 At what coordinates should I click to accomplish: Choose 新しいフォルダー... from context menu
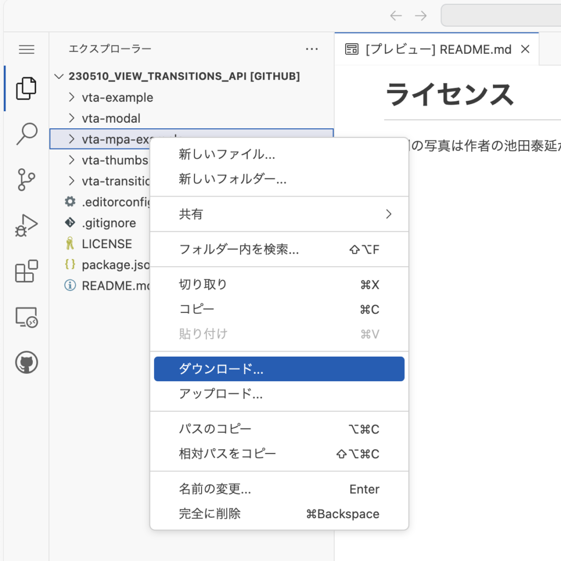coord(279,179)
